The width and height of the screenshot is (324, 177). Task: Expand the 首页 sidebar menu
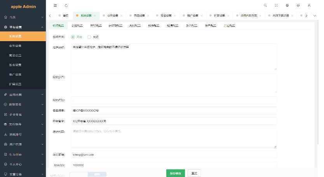pos(23,17)
